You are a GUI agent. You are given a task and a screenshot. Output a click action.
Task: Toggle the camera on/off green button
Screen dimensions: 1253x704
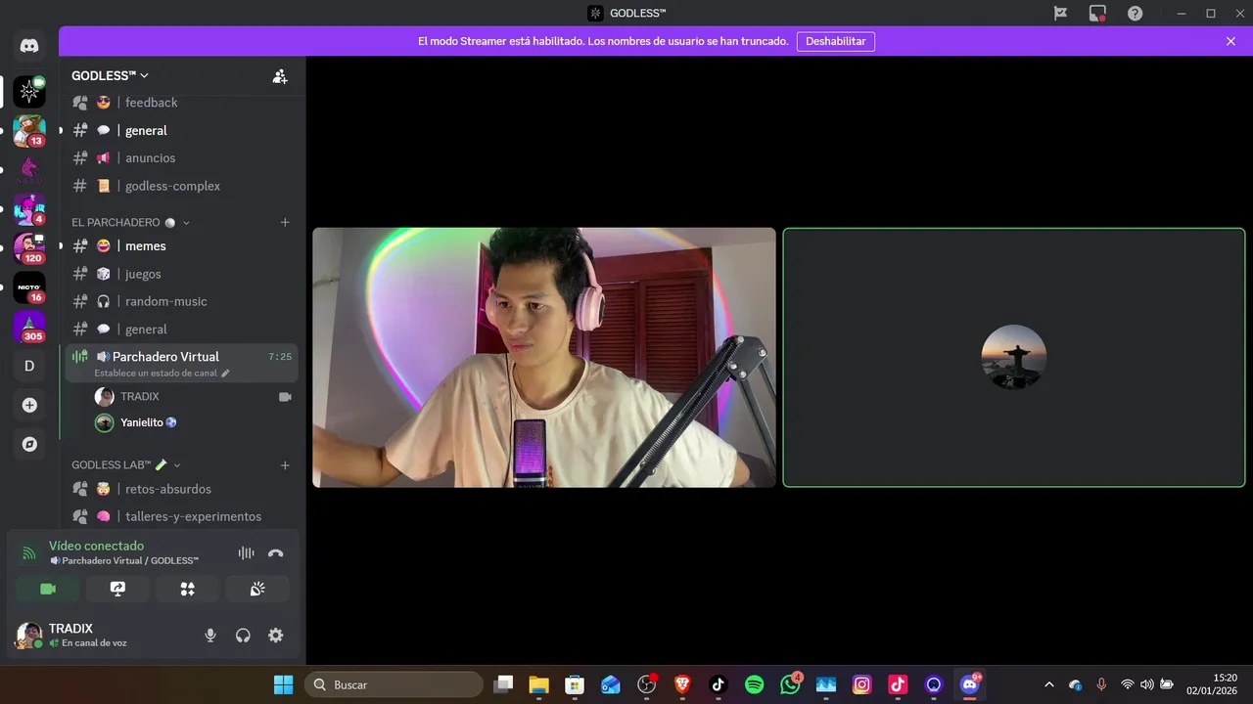click(x=47, y=589)
